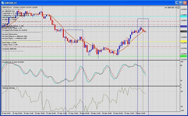Click the '29 Apr 03:00' time label
188x116 pixels.
click(118, 113)
